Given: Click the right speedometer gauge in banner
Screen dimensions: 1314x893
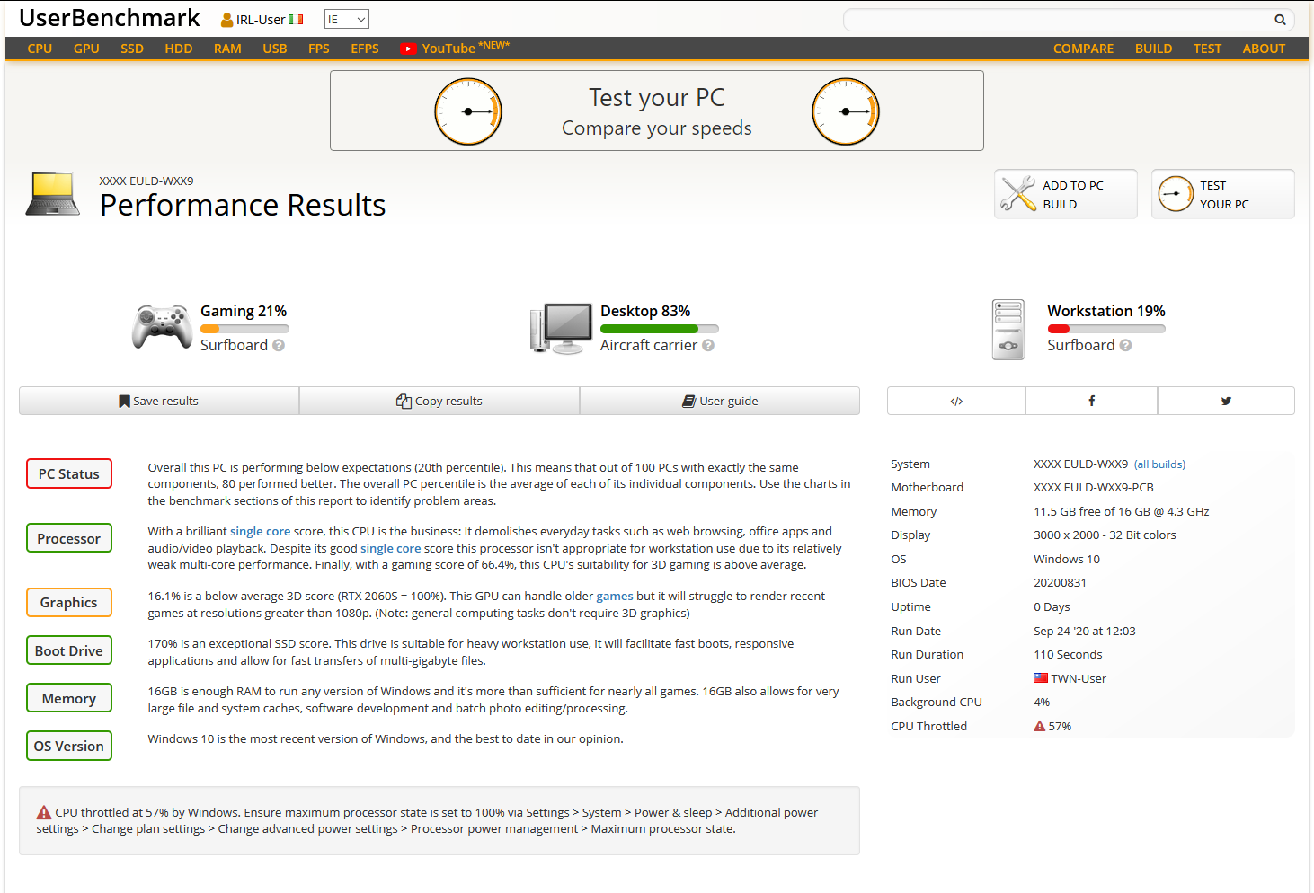Looking at the screenshot, I should (x=846, y=111).
